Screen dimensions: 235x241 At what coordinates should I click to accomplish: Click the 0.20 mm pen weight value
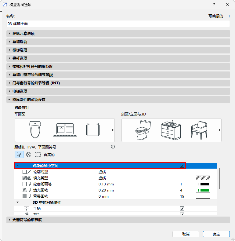(x=106, y=190)
